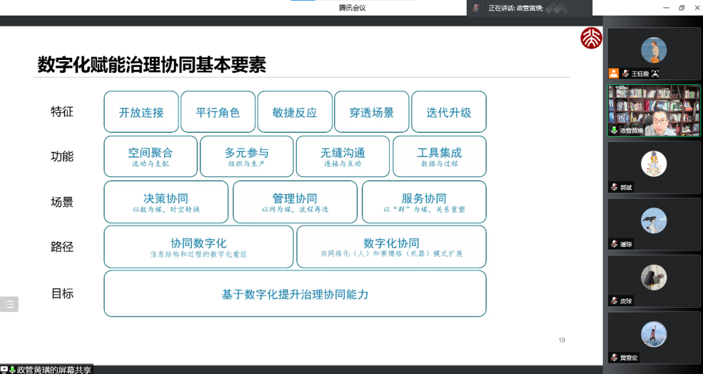This screenshot has height=374, width=703.
Task: Click 郭斌's muted microphone icon
Action: [x=613, y=188]
